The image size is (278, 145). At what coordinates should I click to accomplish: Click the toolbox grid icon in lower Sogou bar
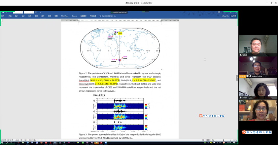270,132
